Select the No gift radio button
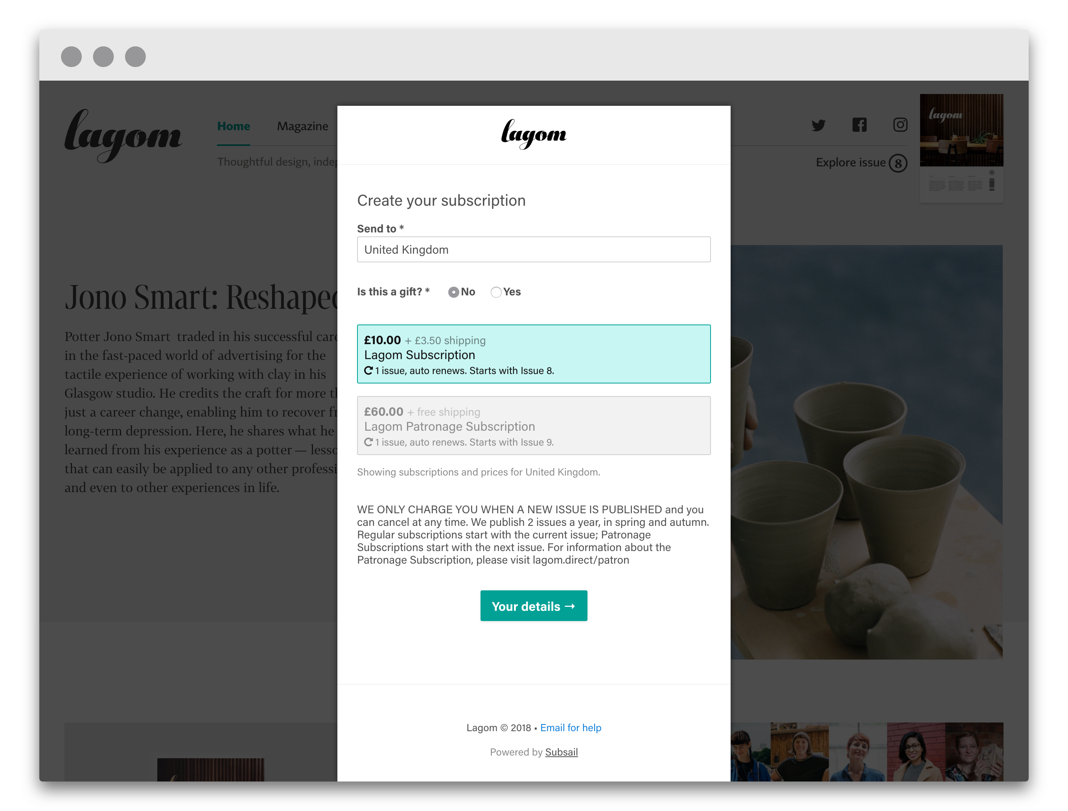 click(x=453, y=292)
